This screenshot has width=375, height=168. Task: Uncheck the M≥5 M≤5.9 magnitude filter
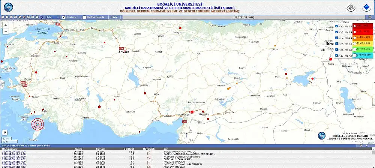(x=337, y=43)
